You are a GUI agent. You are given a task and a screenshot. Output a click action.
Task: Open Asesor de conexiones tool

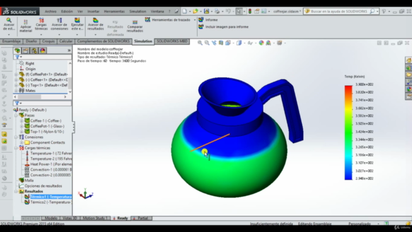tap(59, 24)
